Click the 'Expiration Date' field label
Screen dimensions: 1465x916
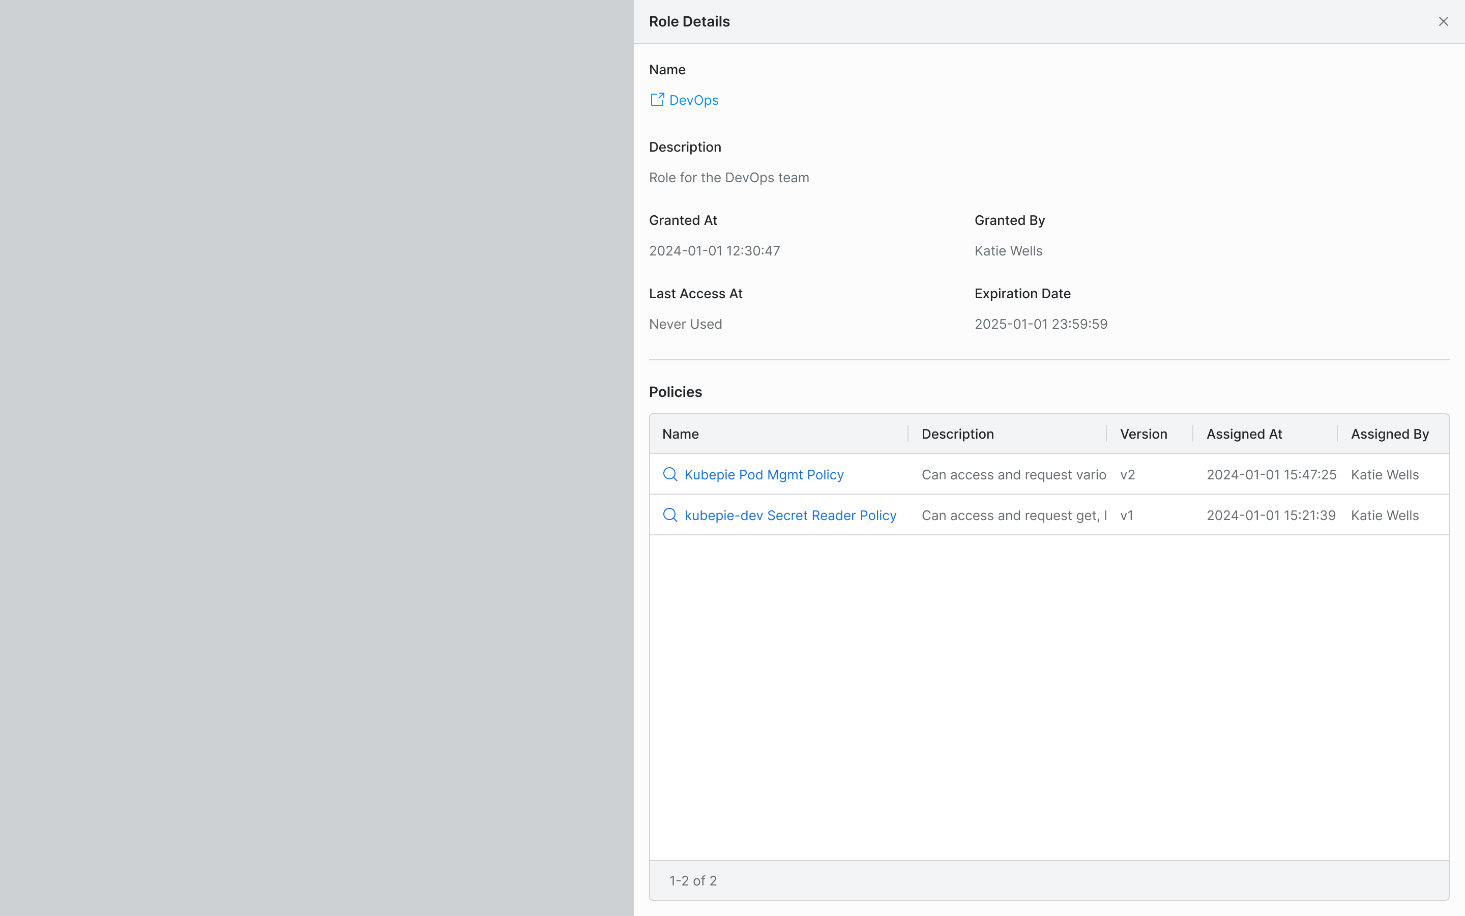click(x=1022, y=293)
